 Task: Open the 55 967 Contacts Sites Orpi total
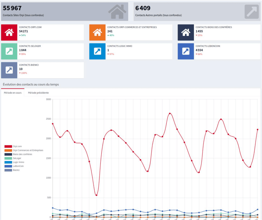tap(12, 8)
